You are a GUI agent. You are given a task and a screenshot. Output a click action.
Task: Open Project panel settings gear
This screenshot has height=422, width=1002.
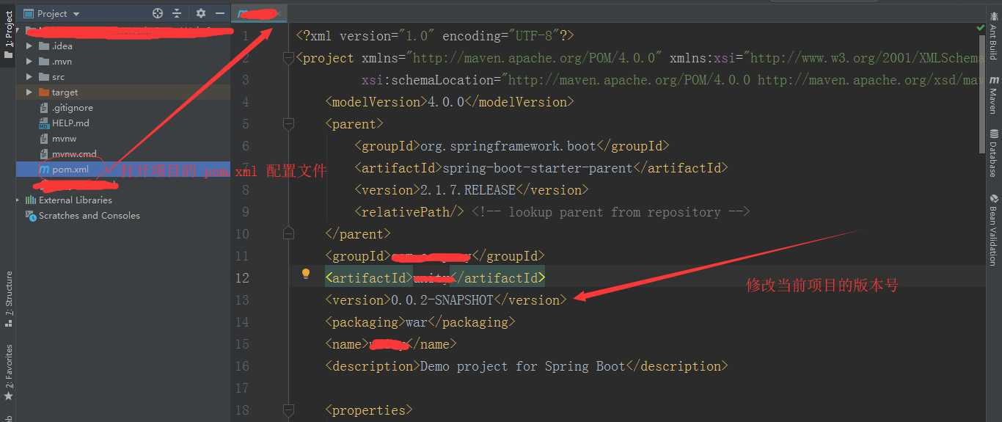201,13
